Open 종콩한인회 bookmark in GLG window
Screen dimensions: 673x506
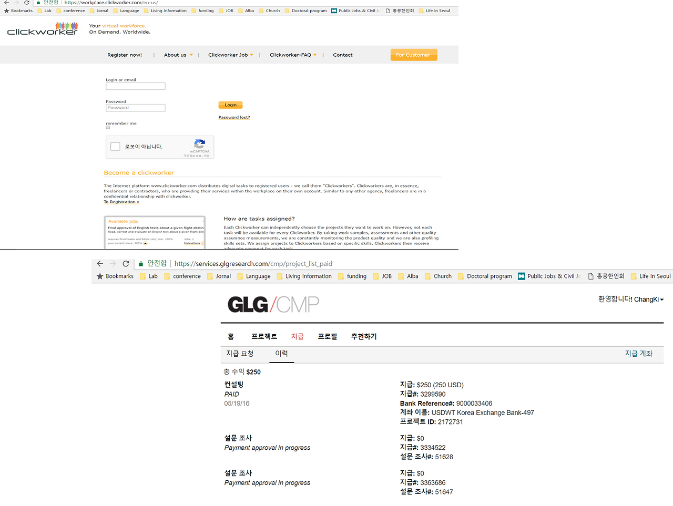(606, 276)
